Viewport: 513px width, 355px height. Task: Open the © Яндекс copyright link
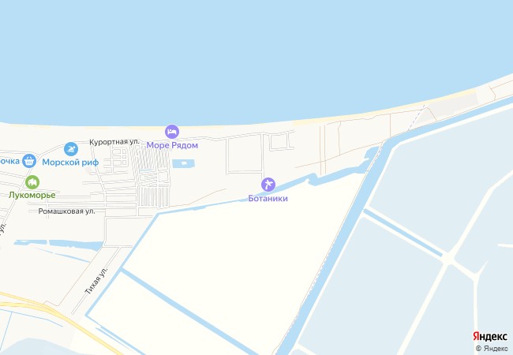click(x=492, y=349)
